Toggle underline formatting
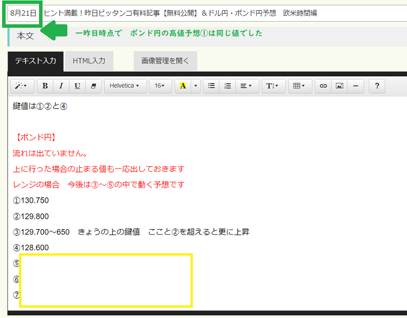Image resolution: width=407 pixels, height=318 pixels. [78, 86]
